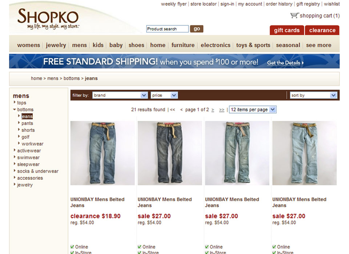Collapse the bottoms category arrow

point(15,109)
